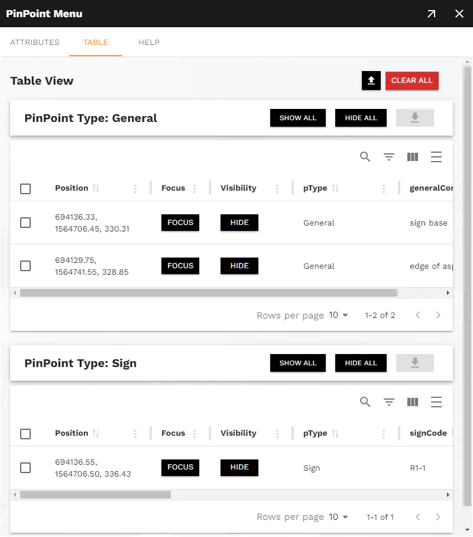Screen dimensions: 473x537
Task: Open the HELP tab
Action: coord(149,43)
